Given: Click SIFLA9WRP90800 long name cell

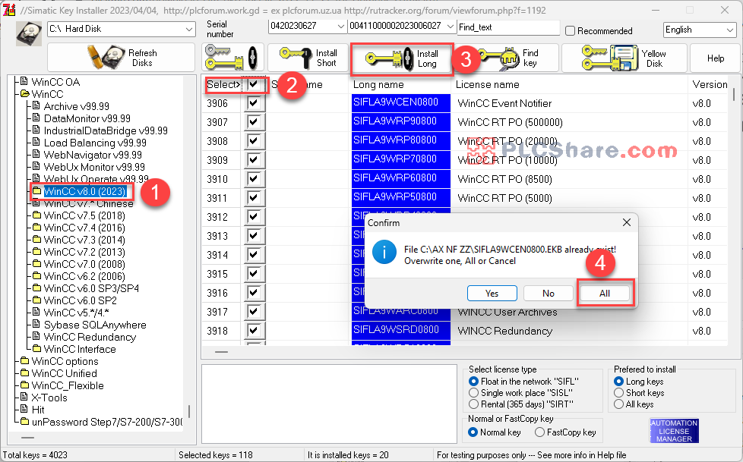Looking at the screenshot, I should [400, 121].
